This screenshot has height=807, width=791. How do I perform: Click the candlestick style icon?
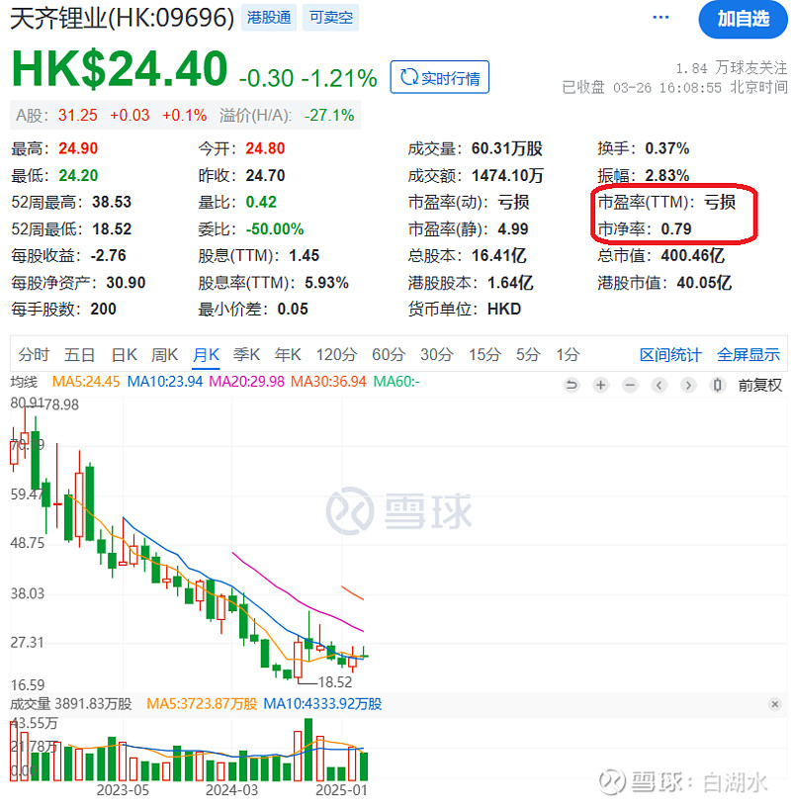coord(718,385)
